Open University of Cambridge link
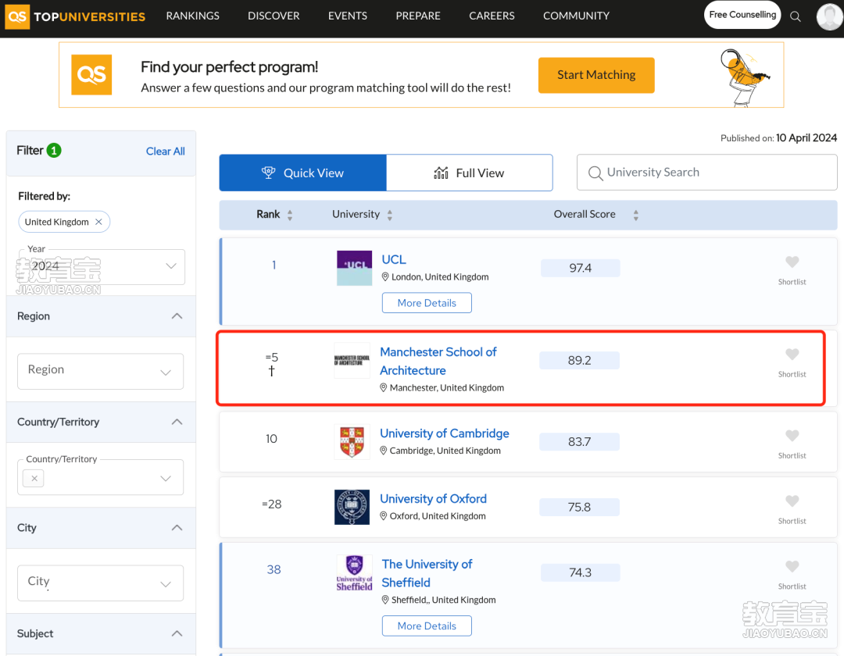 tap(445, 433)
